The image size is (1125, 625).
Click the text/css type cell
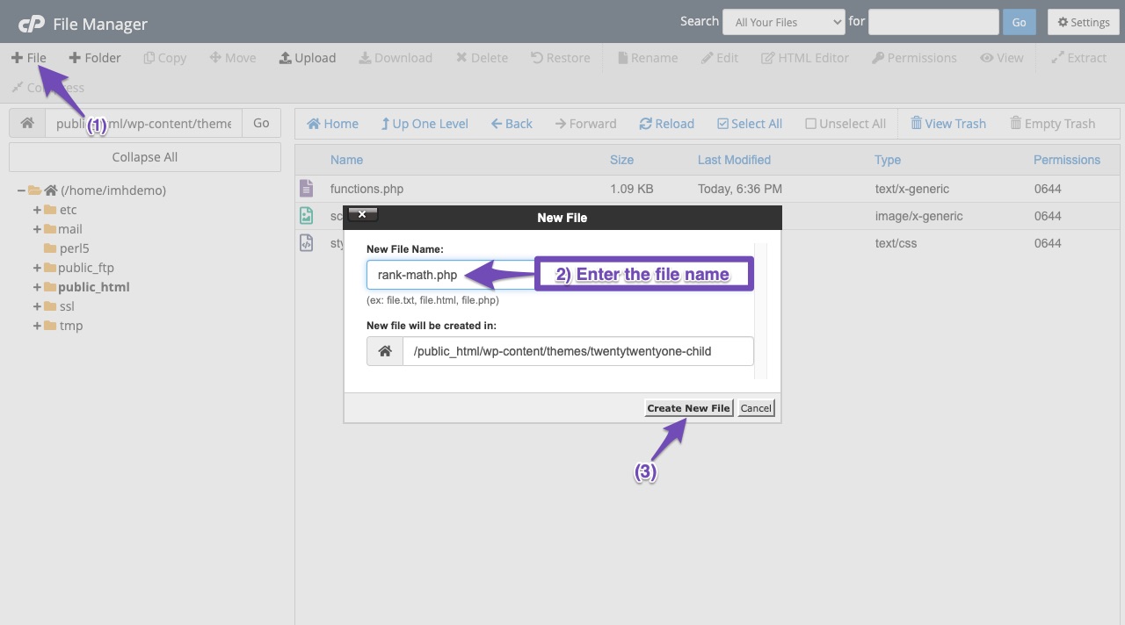point(896,243)
